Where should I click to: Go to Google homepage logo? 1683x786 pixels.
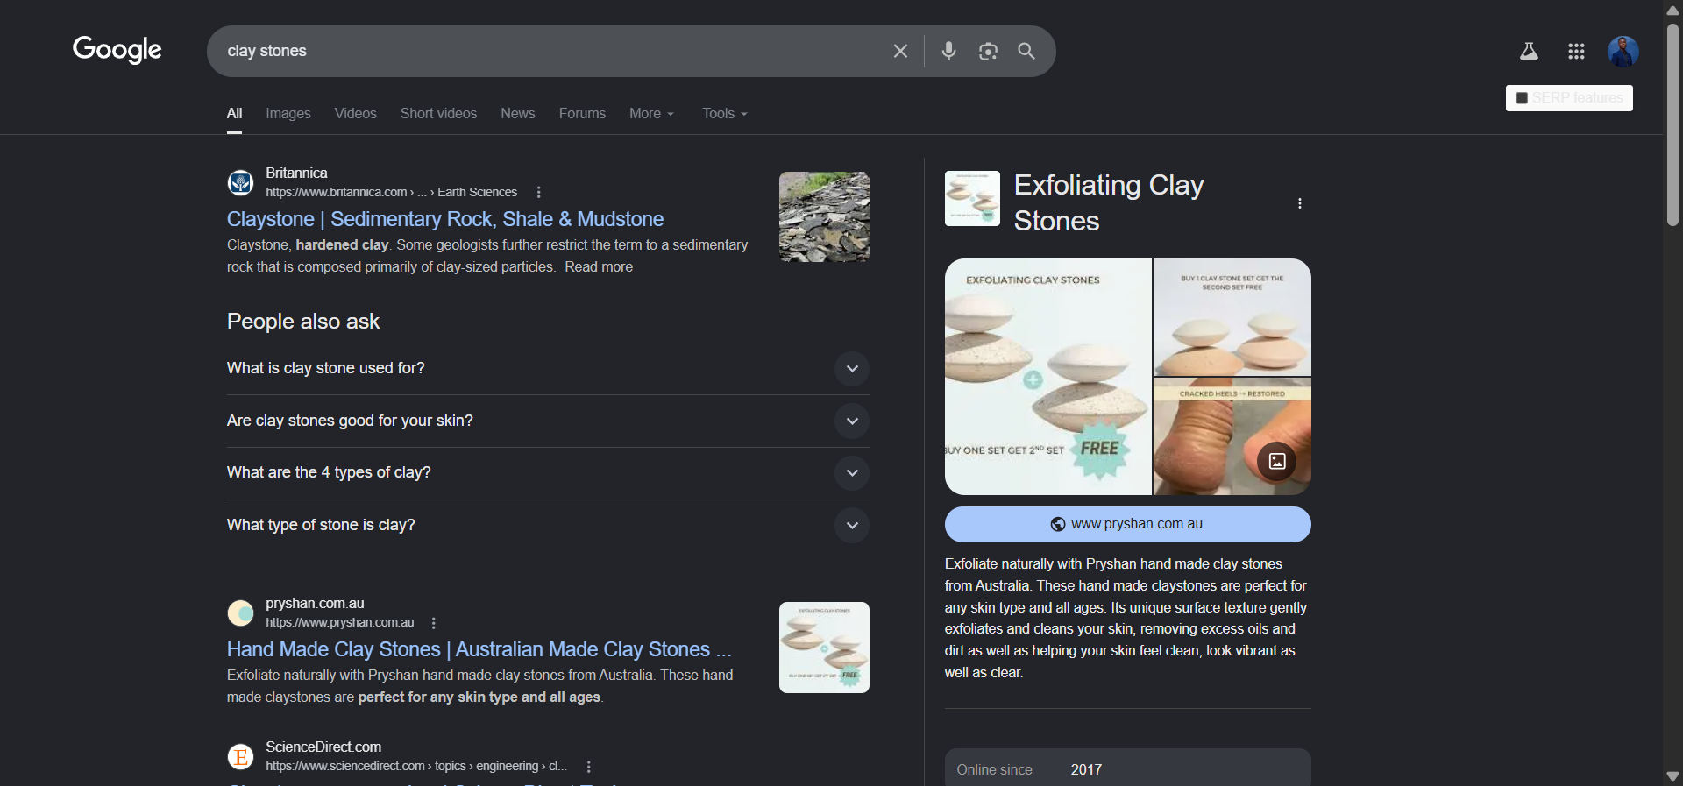(117, 49)
